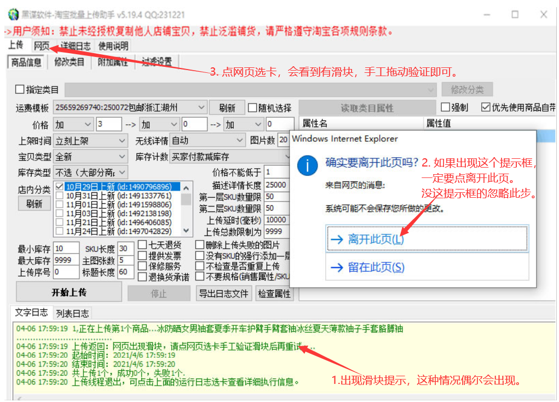Screen dimensions: 559x402
Task: Check the 11月03日上新 category
Action: tap(60, 213)
